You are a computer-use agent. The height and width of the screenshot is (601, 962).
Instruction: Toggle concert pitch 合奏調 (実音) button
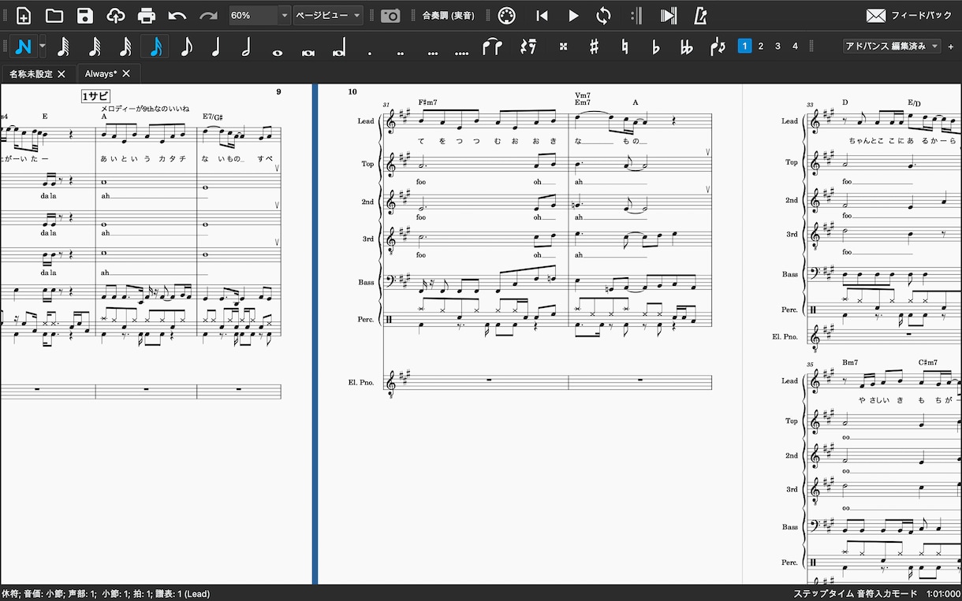tap(448, 15)
